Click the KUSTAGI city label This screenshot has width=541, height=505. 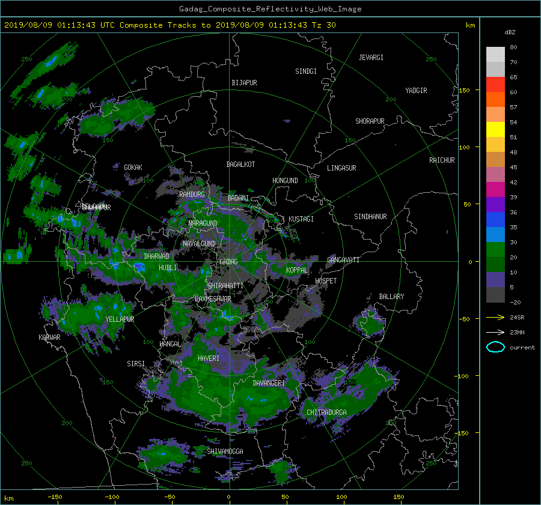(x=301, y=219)
